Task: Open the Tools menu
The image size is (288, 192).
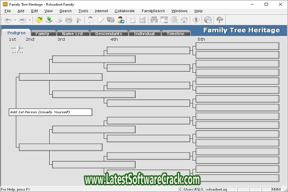Action: coord(83,11)
